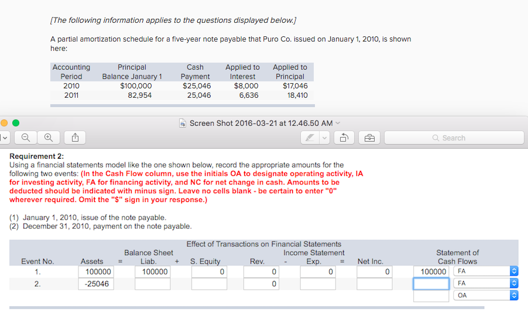
Task: Click the 2011 accounting period row label
Action: 71,95
